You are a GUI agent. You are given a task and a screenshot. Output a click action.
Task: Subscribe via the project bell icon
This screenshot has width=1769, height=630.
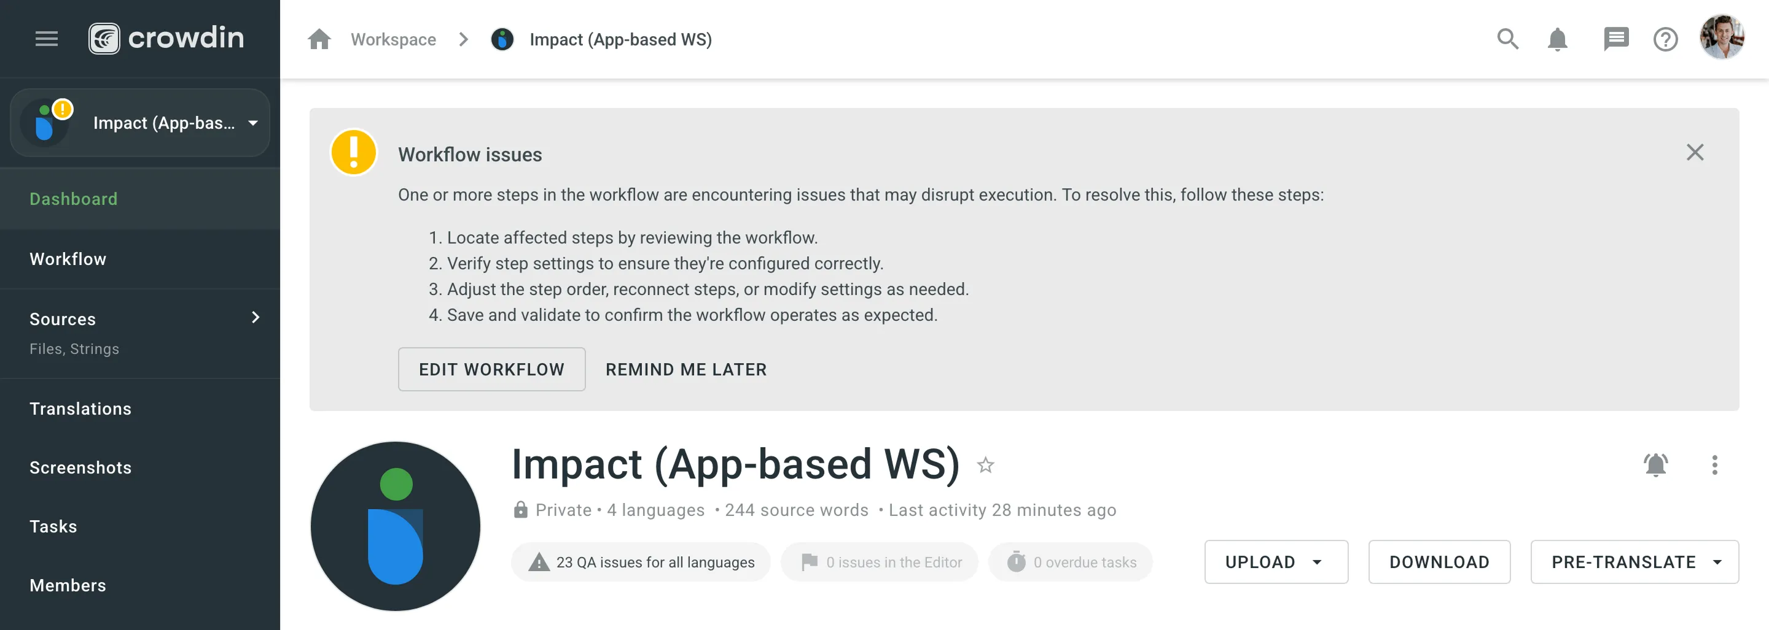(1656, 465)
